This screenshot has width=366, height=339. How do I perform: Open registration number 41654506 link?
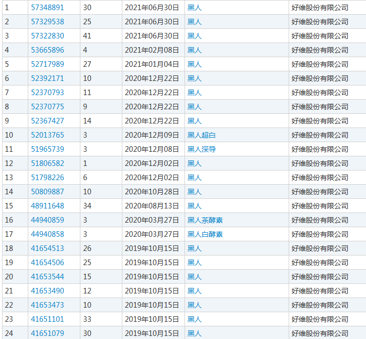click(48, 263)
